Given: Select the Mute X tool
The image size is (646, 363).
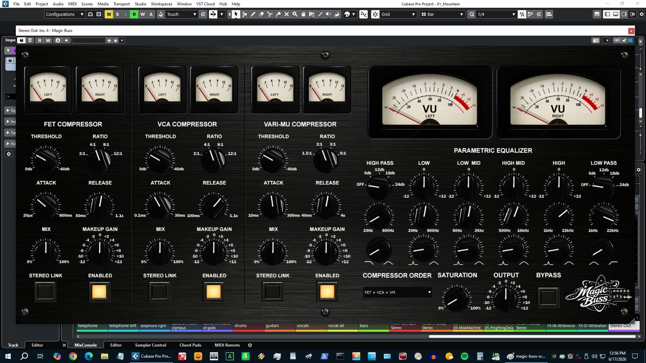Looking at the screenshot, I should point(286,14).
